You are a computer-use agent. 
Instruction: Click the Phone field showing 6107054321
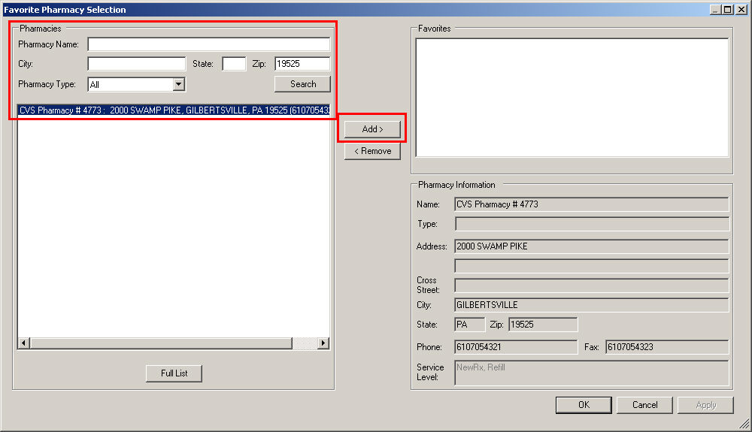pyautogui.click(x=516, y=347)
